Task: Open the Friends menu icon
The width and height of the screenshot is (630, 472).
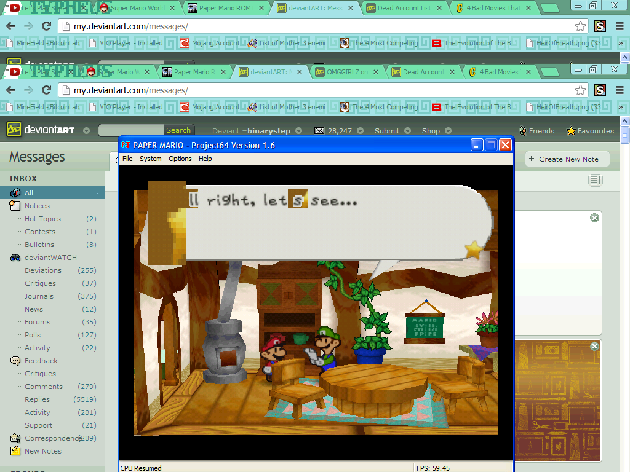Action: (523, 131)
